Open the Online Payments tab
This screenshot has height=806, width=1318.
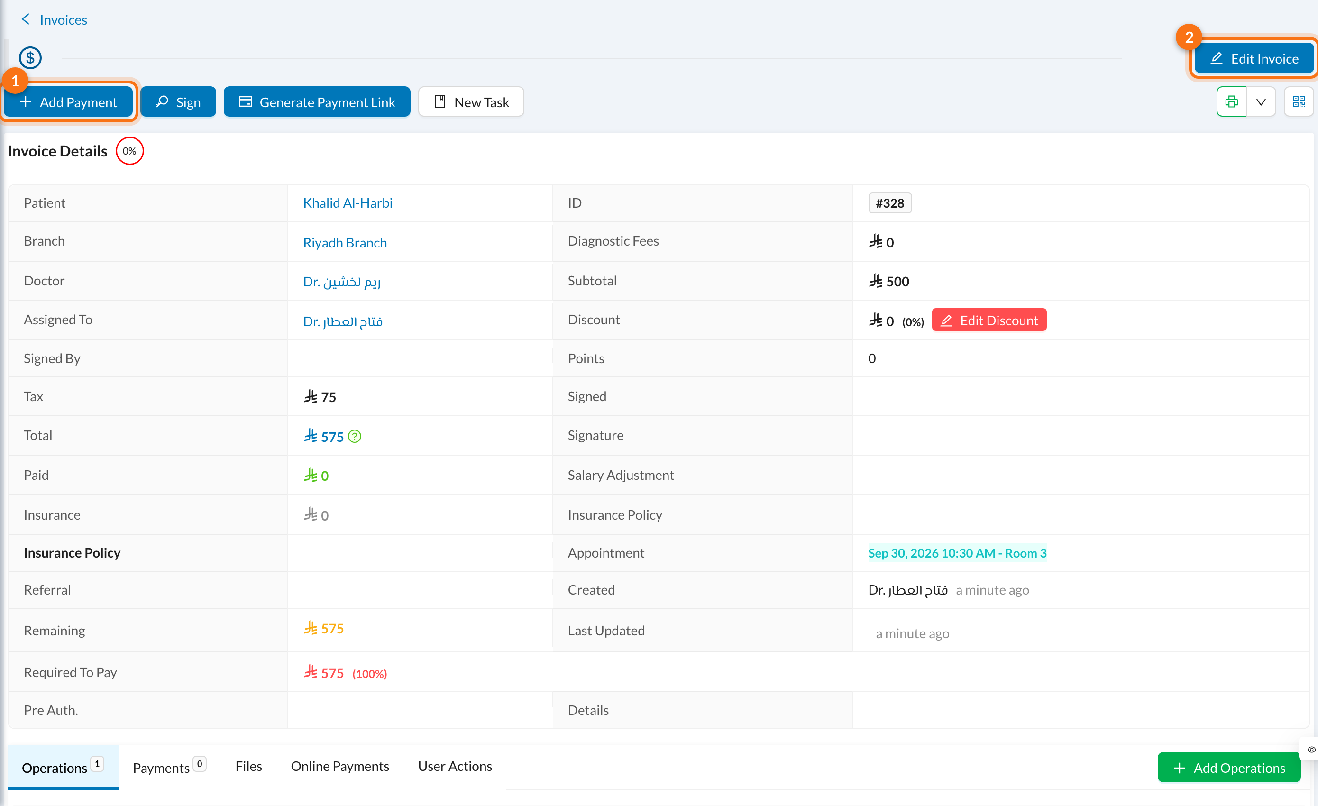coord(340,766)
